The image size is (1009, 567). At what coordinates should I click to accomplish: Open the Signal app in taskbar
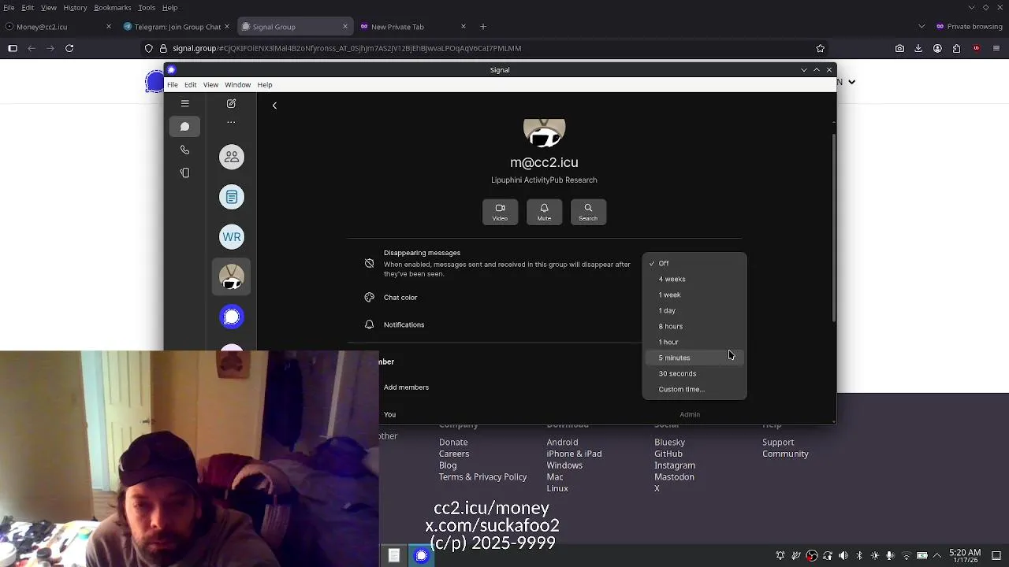point(422,556)
